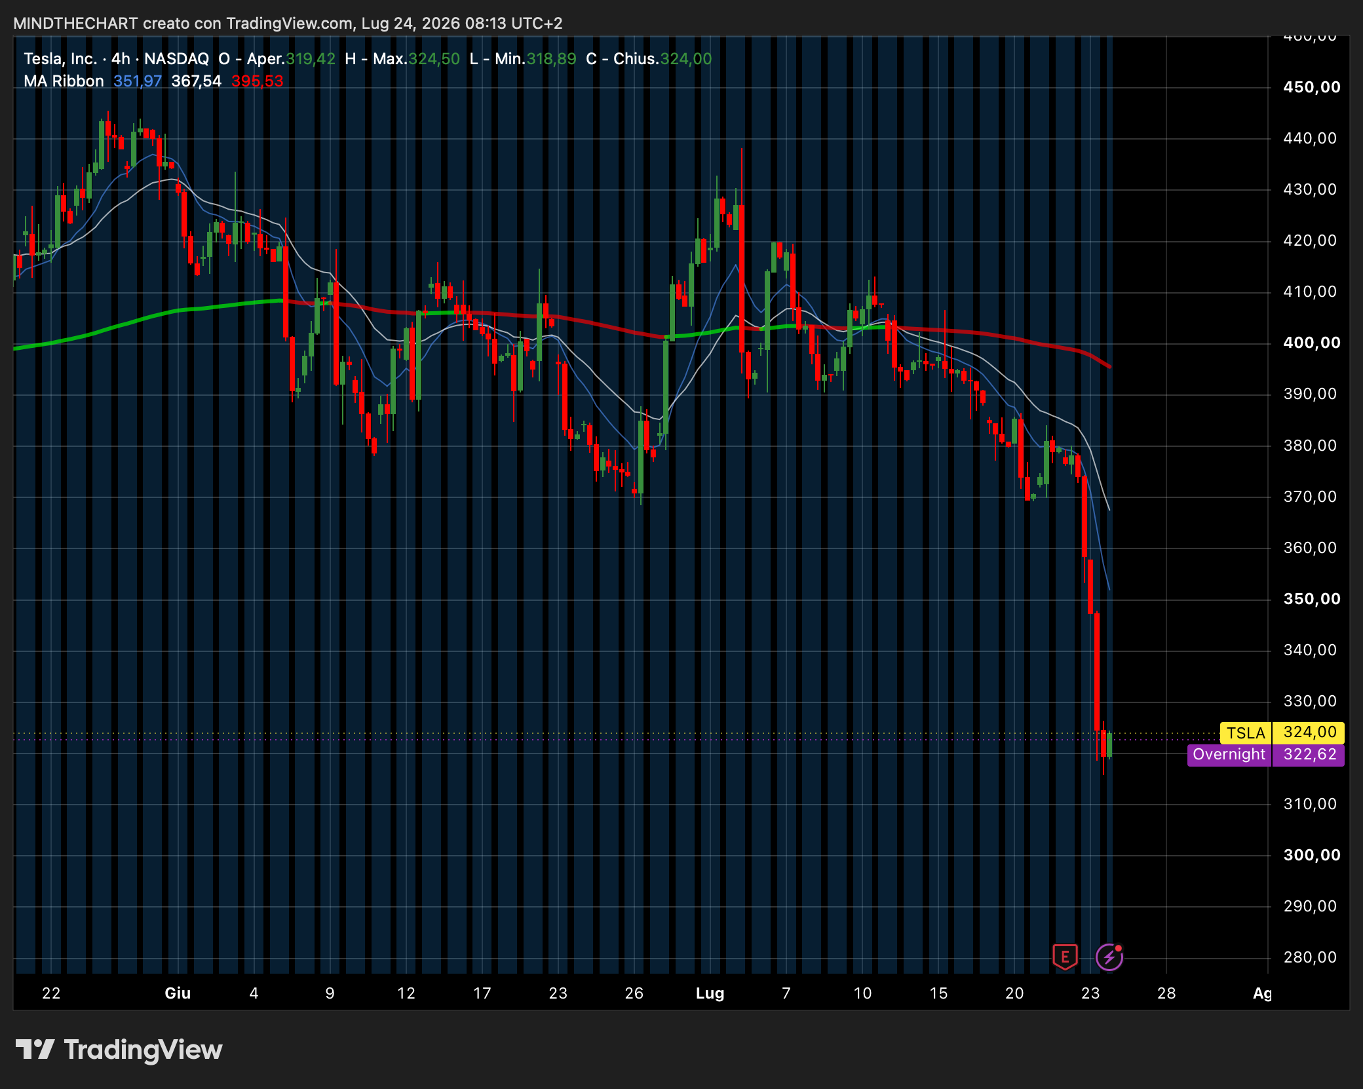
Task: Click the MINDTHECHART header caption text
Action: (x=288, y=24)
